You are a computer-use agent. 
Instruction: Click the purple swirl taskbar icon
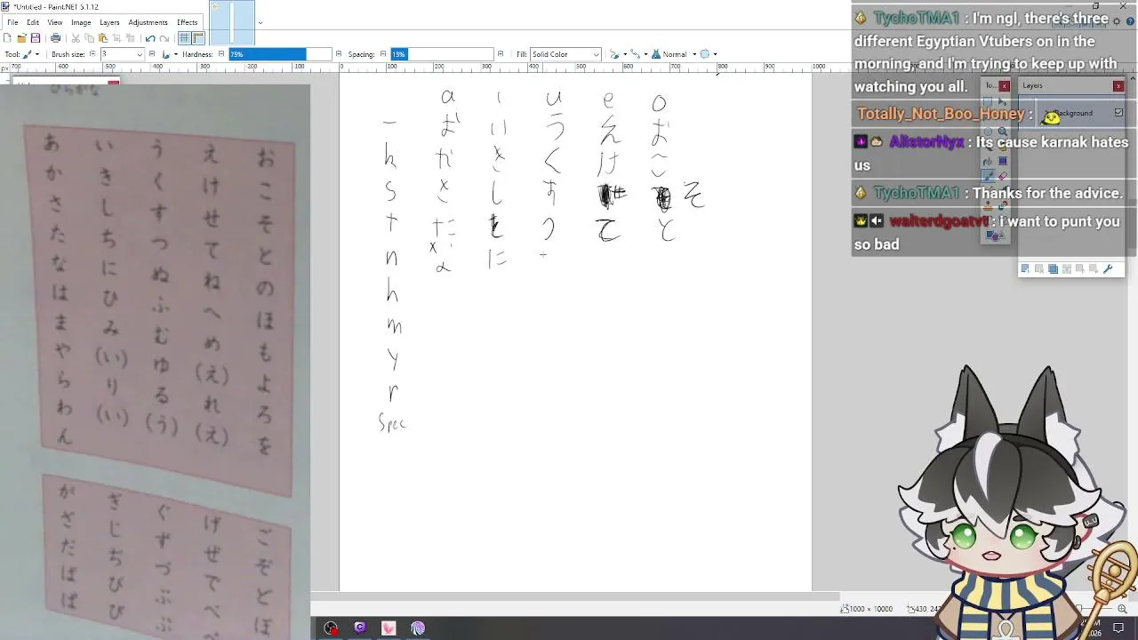[418, 628]
